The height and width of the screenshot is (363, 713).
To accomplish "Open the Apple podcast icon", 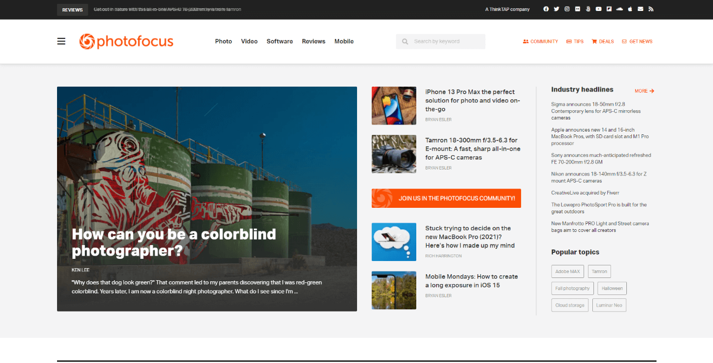I will click(x=630, y=9).
